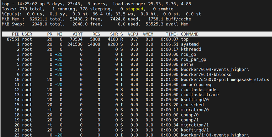Screen dimensions: 272x137
Task: Select PID 87551 in the top row
Action: point(13,39)
